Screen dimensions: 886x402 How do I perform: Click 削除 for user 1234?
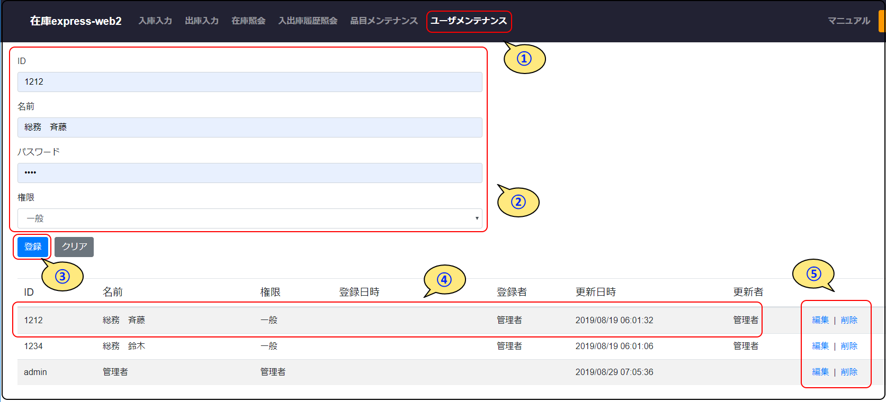[x=849, y=346]
